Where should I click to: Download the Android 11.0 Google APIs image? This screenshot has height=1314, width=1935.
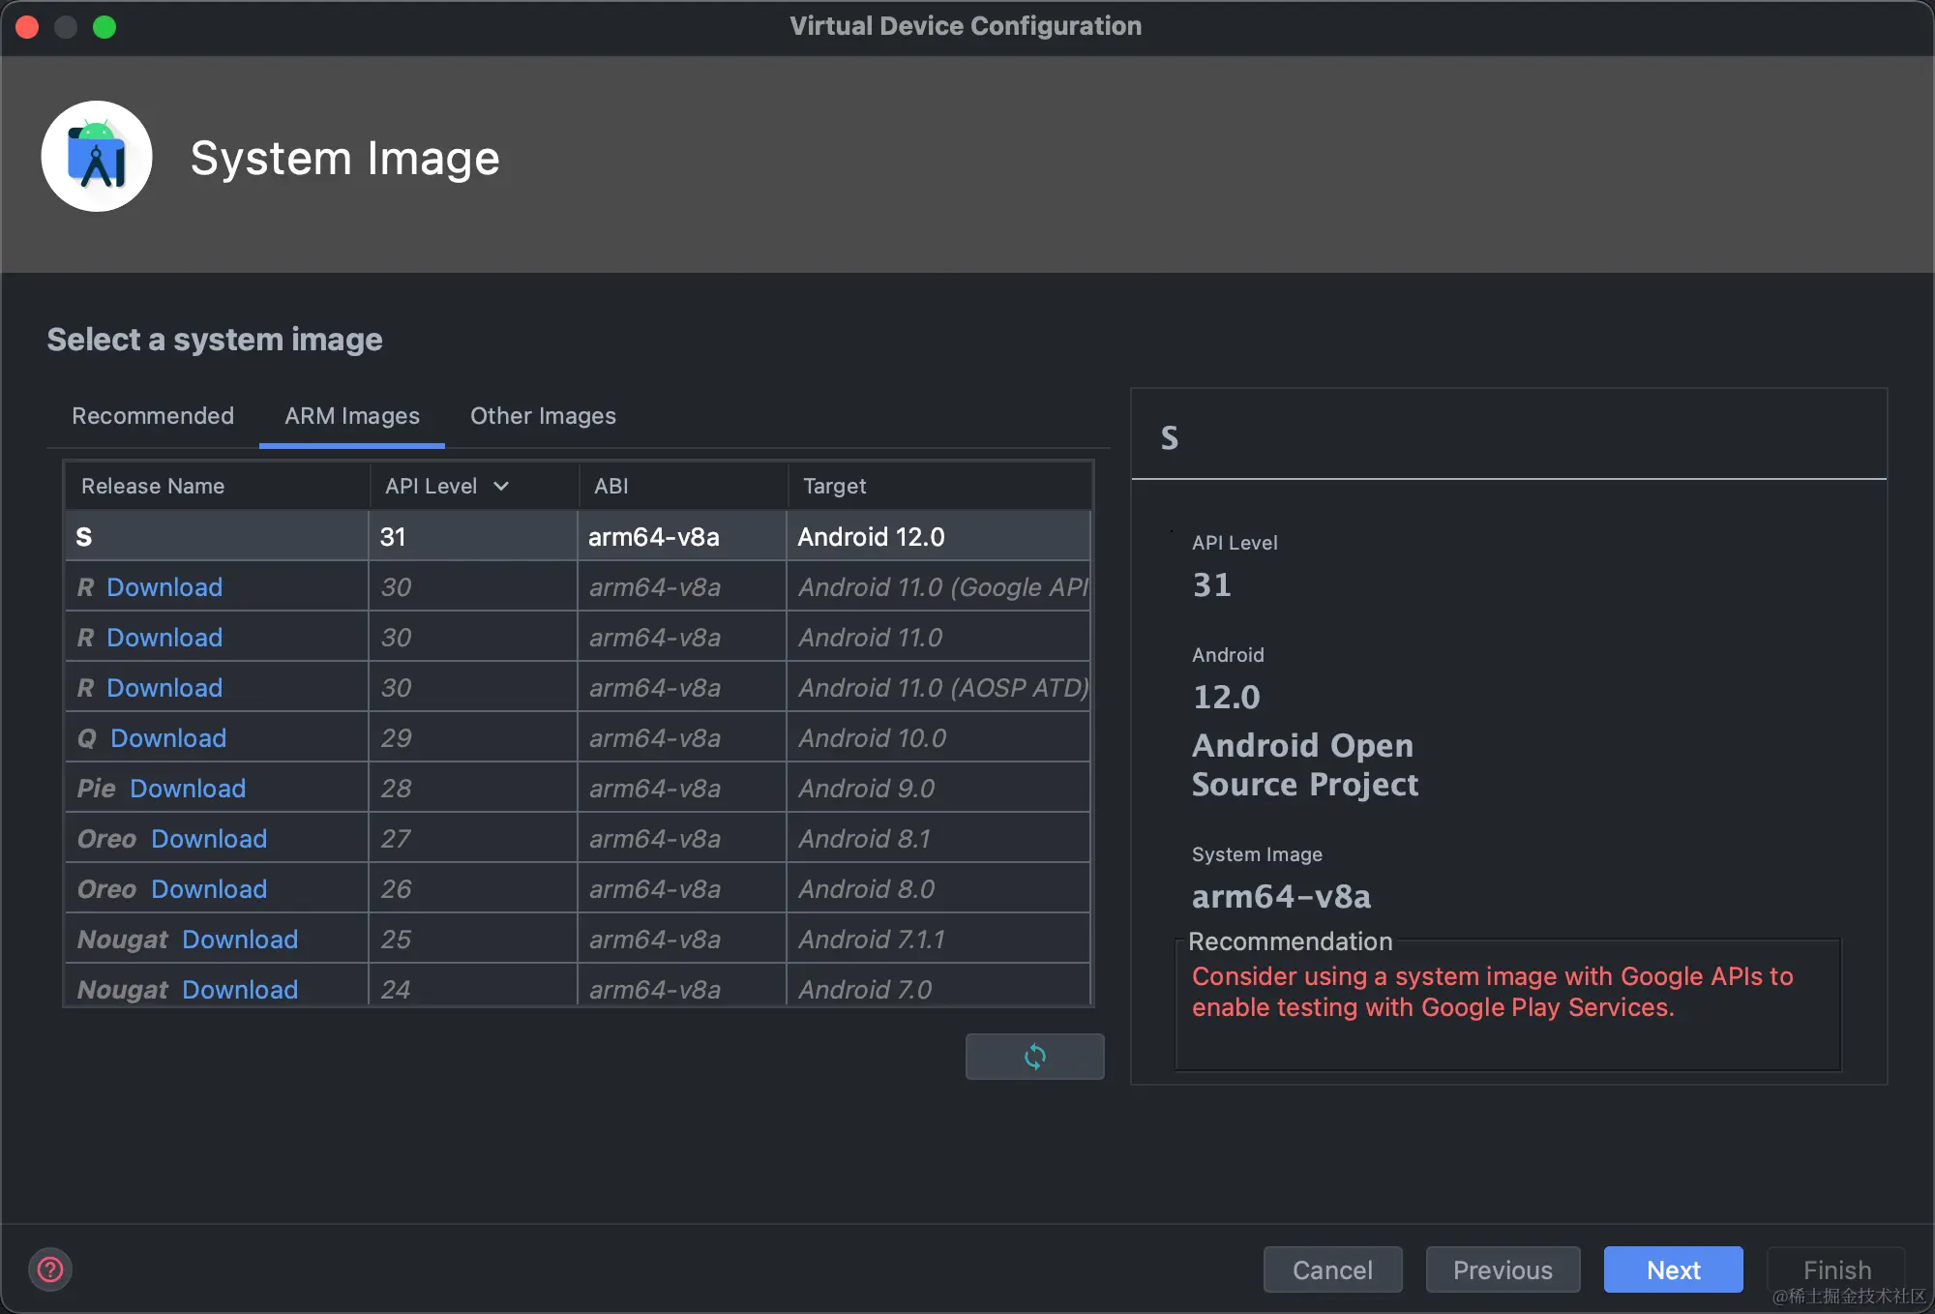[164, 587]
